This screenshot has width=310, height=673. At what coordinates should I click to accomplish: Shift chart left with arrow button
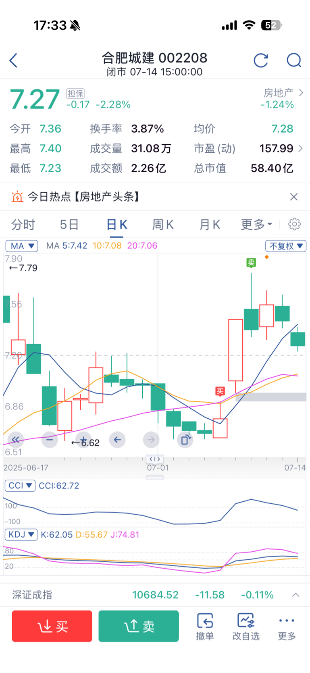click(x=117, y=440)
